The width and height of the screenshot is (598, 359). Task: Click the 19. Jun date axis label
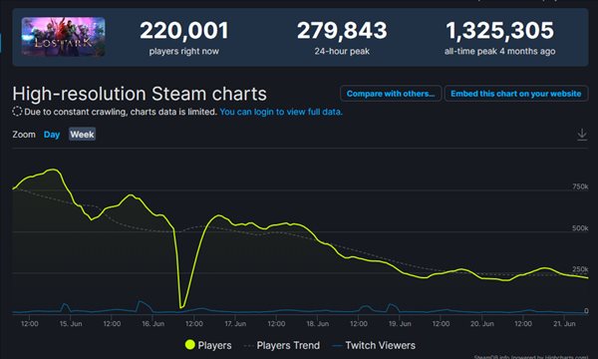click(400, 324)
